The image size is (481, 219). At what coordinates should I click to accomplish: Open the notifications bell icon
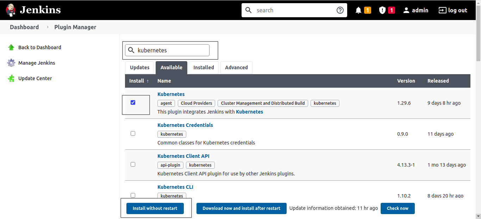point(358,10)
